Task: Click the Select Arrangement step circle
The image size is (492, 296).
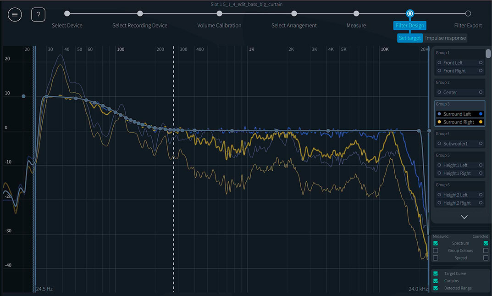Action: click(294, 14)
